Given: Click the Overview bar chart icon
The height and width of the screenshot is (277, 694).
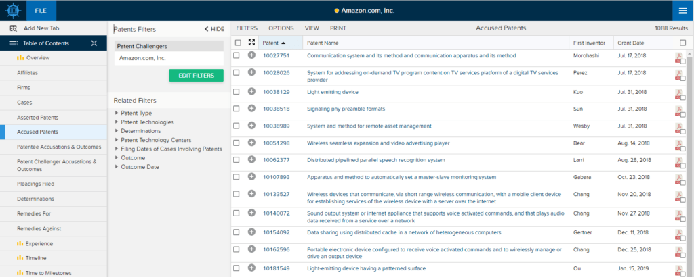Looking at the screenshot, I should pyautogui.click(x=20, y=58).
